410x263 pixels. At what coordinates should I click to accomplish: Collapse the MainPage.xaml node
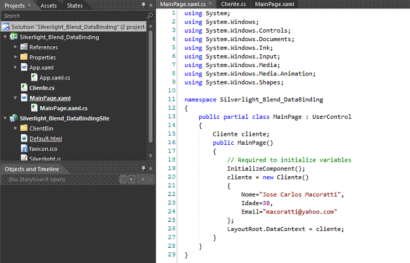coord(15,98)
